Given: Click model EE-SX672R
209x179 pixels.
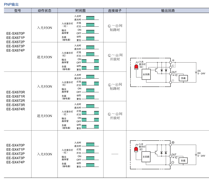Looking at the screenshot, I should click(16, 101).
